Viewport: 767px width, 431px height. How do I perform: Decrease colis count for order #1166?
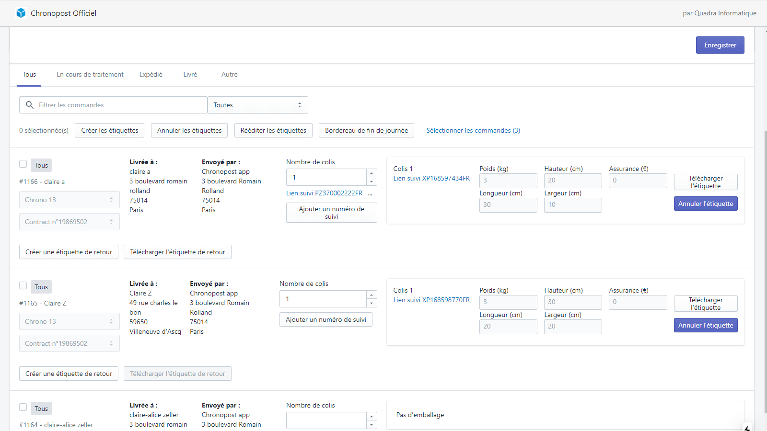click(372, 181)
